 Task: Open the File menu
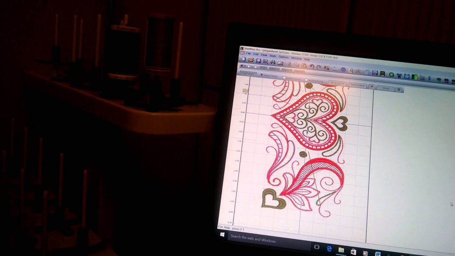tap(248, 53)
